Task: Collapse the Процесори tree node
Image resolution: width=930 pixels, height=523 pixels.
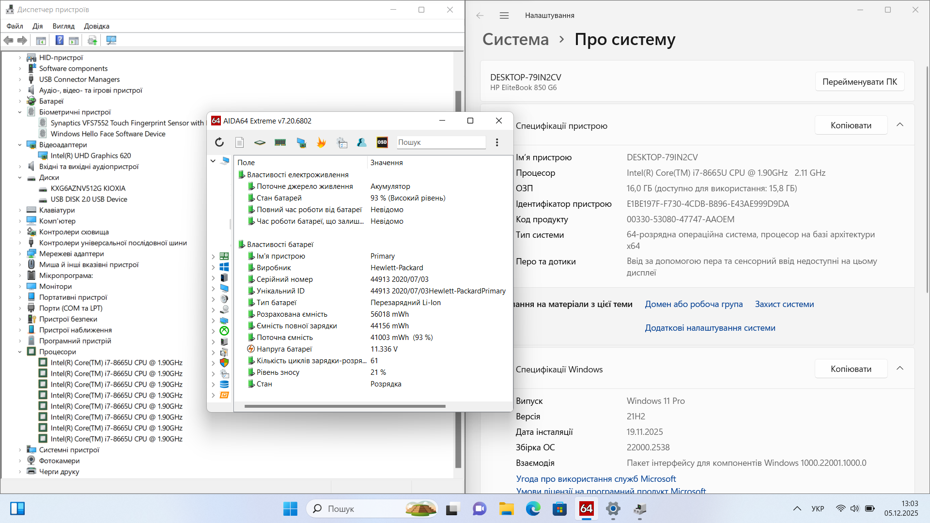Action: pyautogui.click(x=20, y=352)
